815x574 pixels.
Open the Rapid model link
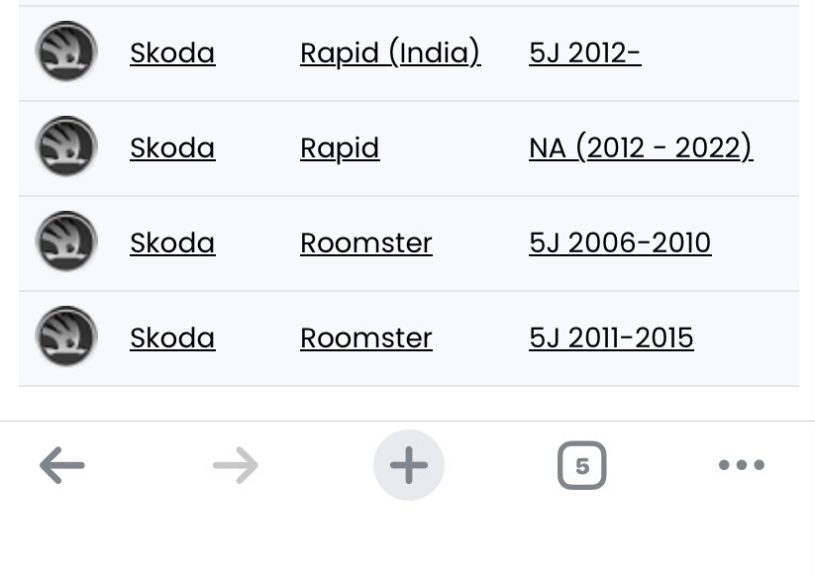click(340, 147)
